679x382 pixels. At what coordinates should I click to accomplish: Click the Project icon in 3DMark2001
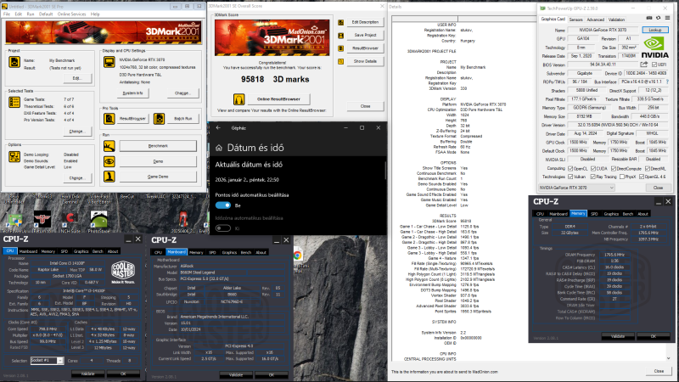(x=14, y=62)
